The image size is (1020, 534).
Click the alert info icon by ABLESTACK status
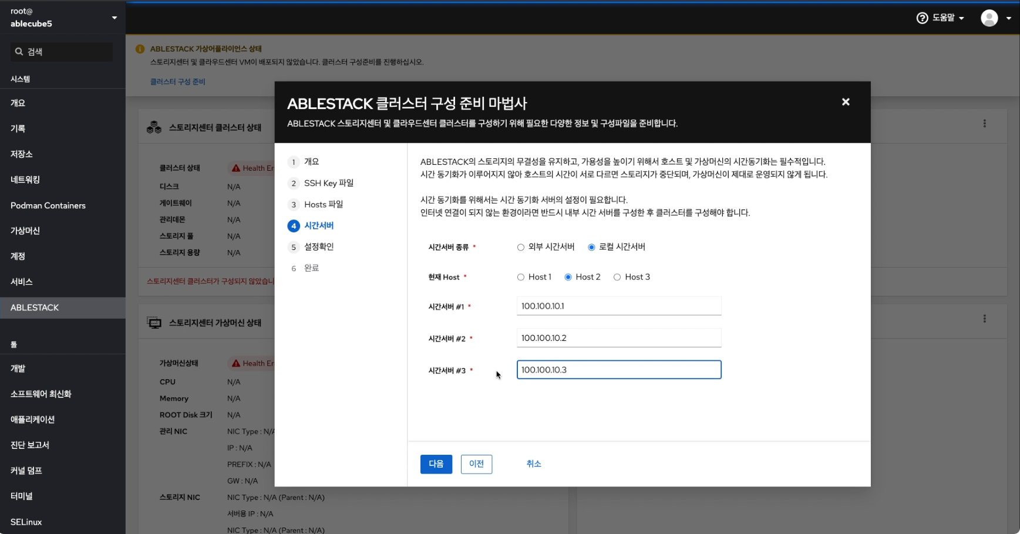point(140,49)
